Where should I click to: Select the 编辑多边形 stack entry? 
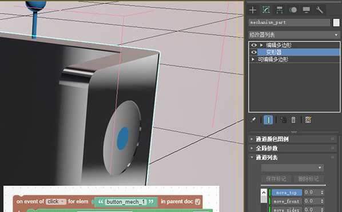(279, 45)
